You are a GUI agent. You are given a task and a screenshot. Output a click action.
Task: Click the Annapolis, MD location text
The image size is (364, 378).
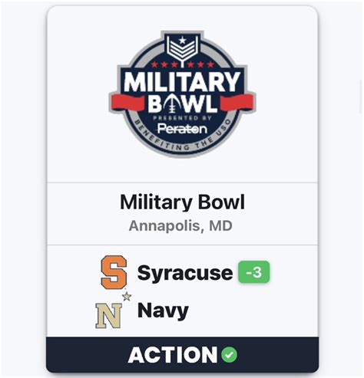point(180,225)
